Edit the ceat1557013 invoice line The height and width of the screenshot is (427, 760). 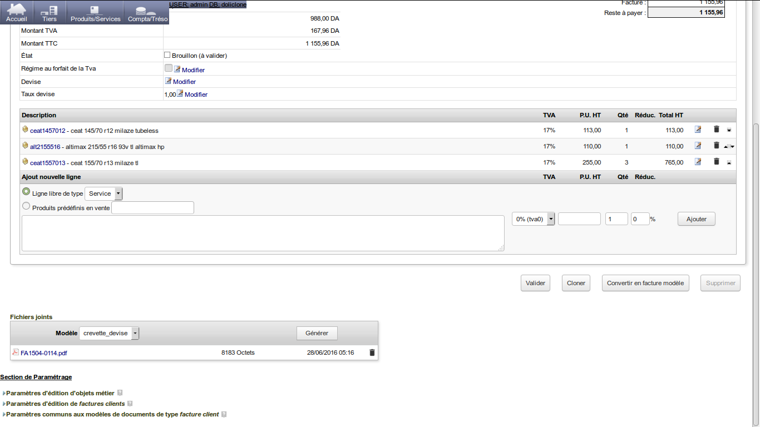pos(698,162)
